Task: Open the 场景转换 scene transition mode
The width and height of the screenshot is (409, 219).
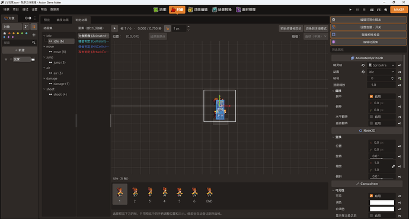Action: pyautogui.click(x=222, y=9)
